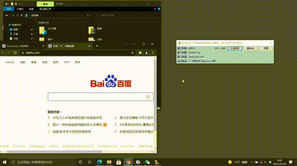Go forward in Chrome
Screen dimensions: 297x166
tap(9, 53)
